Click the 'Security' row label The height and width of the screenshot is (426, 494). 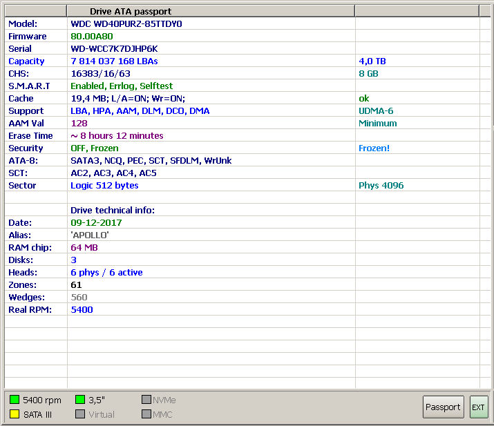(26, 148)
